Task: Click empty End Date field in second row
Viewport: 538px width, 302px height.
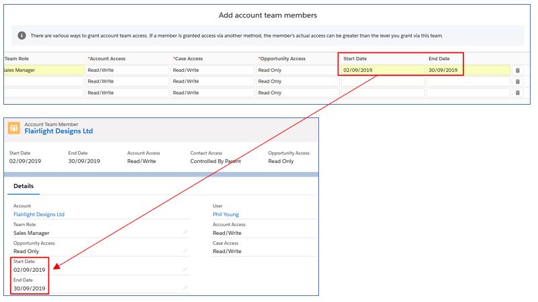Action: coord(468,82)
